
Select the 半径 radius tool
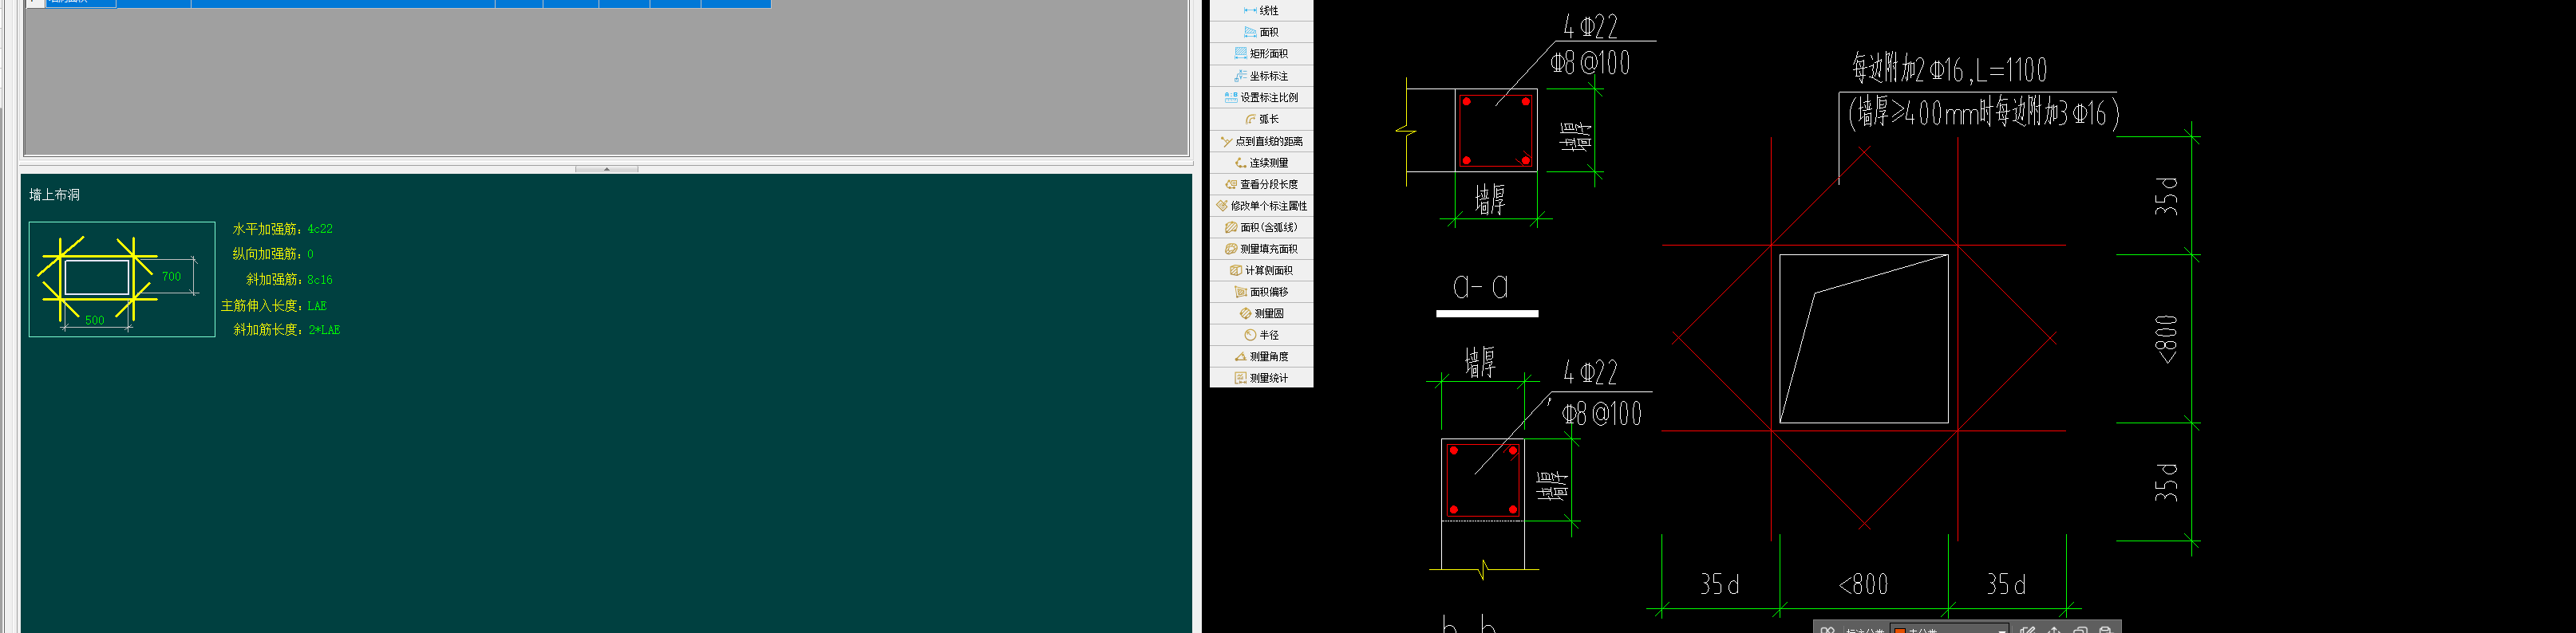[1261, 336]
